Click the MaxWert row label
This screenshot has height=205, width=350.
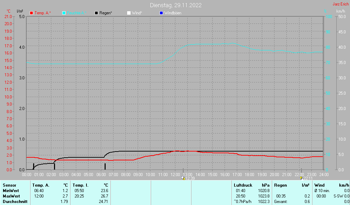pos(11,196)
